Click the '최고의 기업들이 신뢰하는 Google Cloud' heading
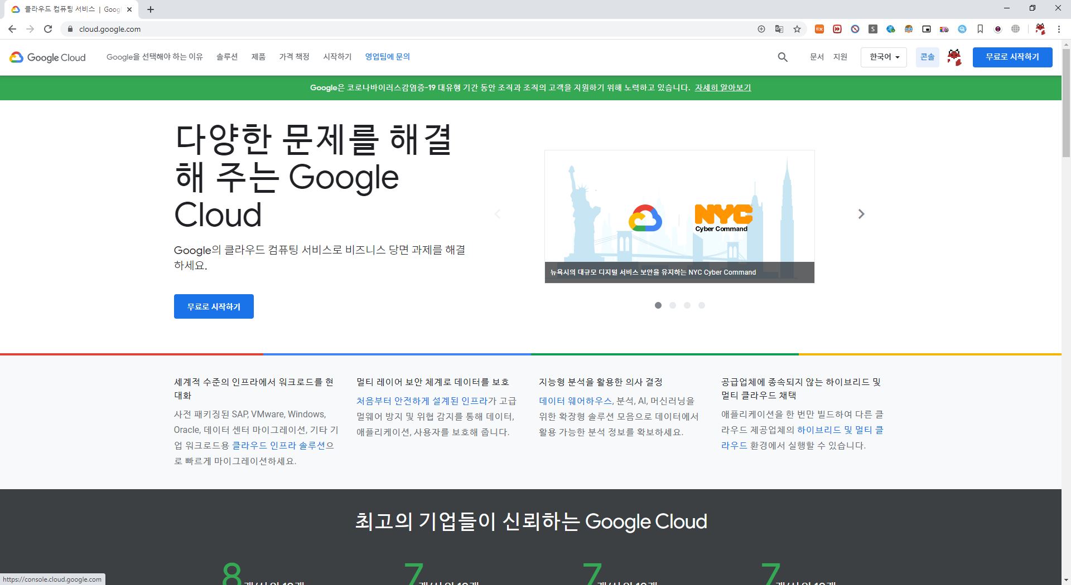 click(531, 521)
